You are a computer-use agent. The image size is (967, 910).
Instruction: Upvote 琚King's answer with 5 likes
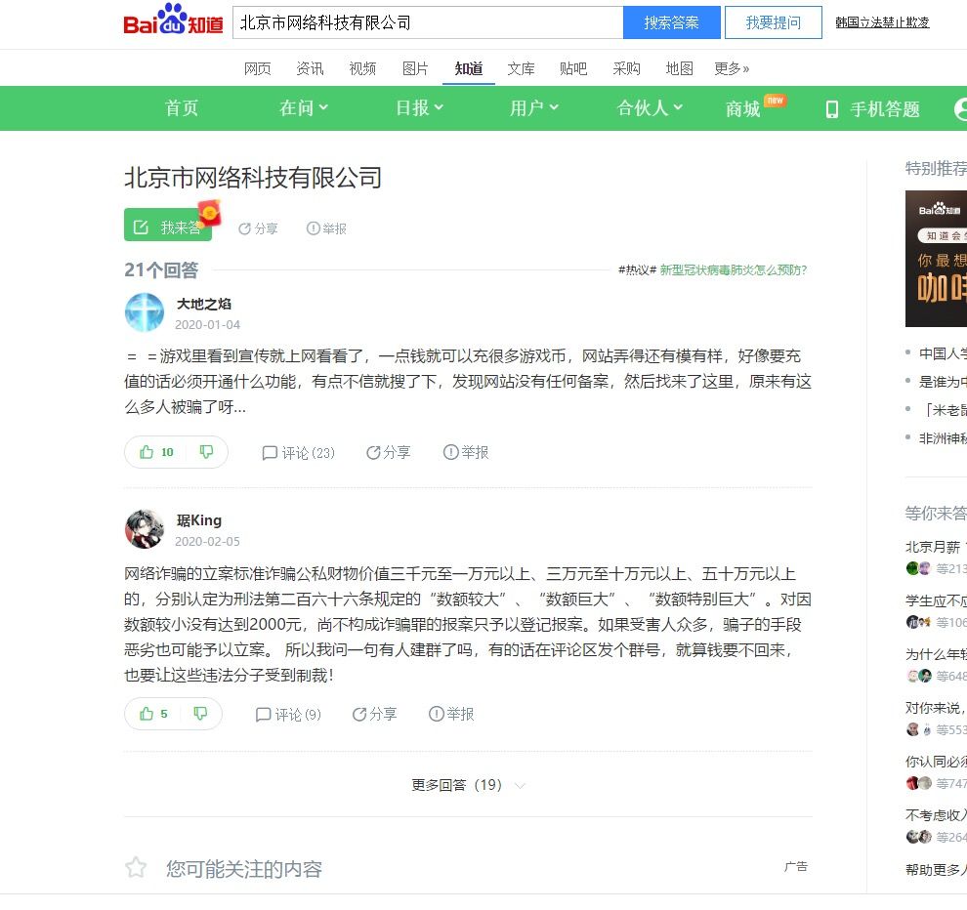coord(153,714)
